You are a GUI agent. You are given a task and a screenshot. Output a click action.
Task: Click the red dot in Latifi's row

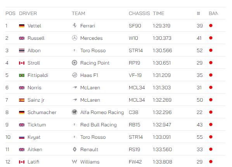click(x=211, y=162)
